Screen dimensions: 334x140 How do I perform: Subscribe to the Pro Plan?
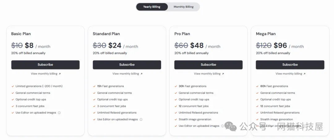click(x=208, y=65)
